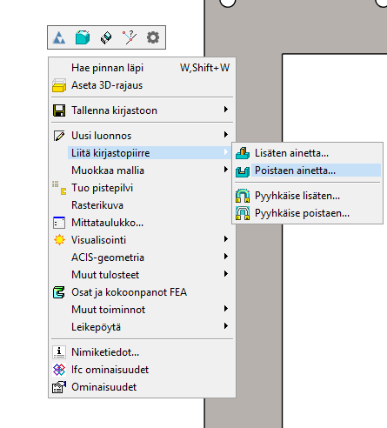Click the question-mark branch lines icon

point(130,37)
